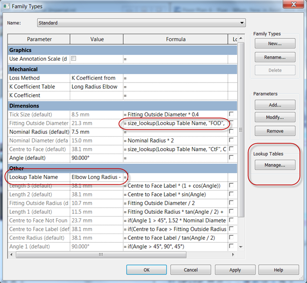Toggle lock checkbox for Tick Size row
This screenshot has width=307, height=283.
tap(231, 114)
